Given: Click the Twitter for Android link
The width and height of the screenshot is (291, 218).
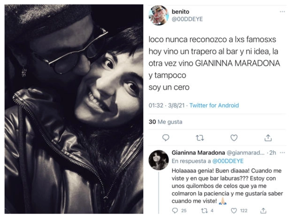Looking at the screenshot, I should click(x=214, y=105).
